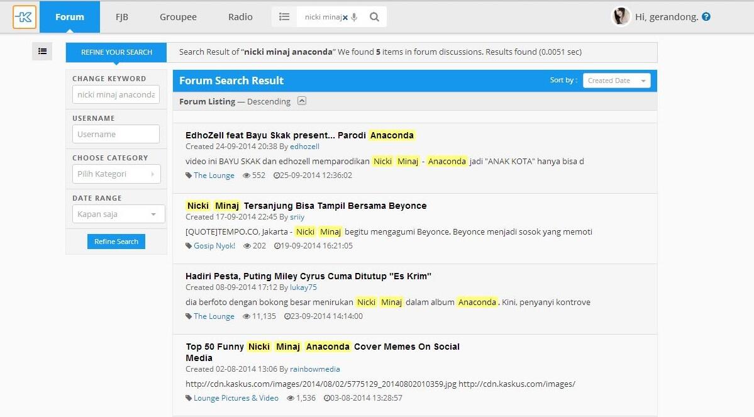Open the rainbowmedia user profile link
This screenshot has height=417, width=754.
pyautogui.click(x=315, y=369)
